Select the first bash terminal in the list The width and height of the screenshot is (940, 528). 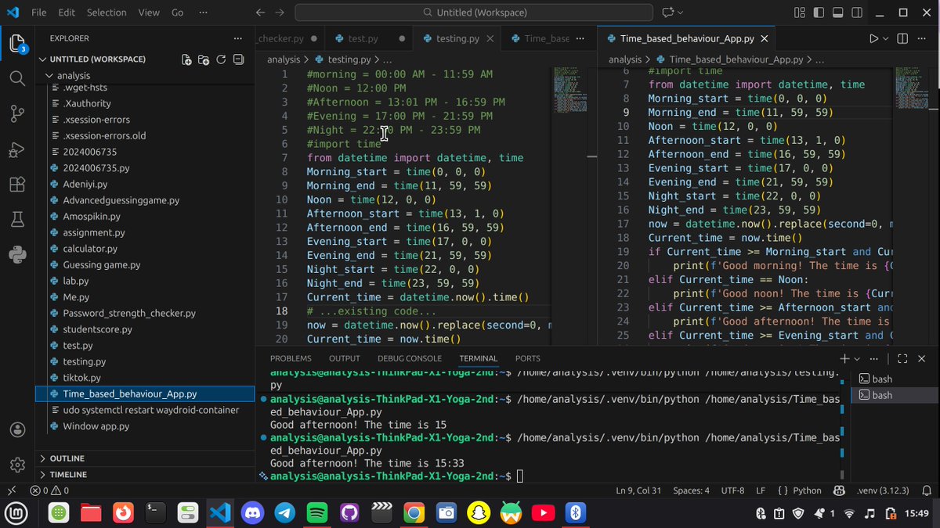pos(893,379)
